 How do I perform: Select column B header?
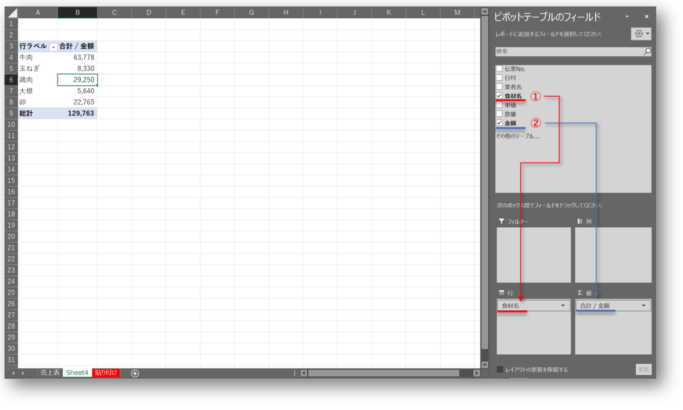(77, 12)
